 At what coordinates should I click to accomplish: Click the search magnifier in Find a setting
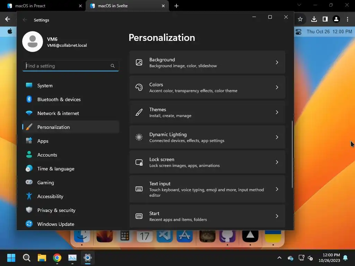point(113,66)
